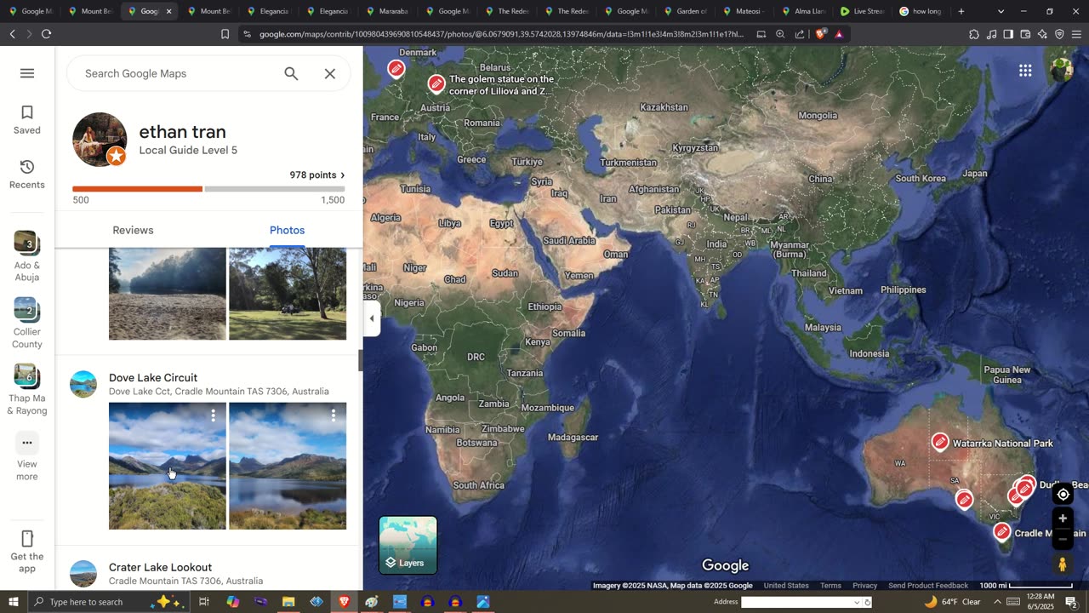Viewport: 1089px width, 613px height.
Task: Open the Google Maps hamburger menu
Action: [27, 73]
